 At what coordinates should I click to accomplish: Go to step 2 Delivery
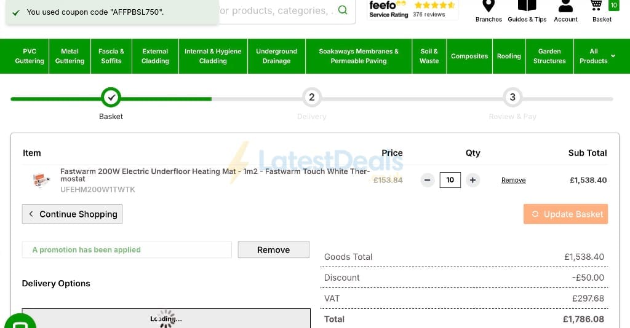point(312,97)
